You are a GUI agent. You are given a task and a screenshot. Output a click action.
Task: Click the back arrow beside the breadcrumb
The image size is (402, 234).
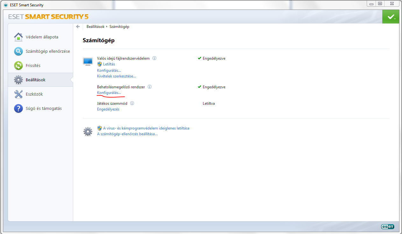(78, 27)
